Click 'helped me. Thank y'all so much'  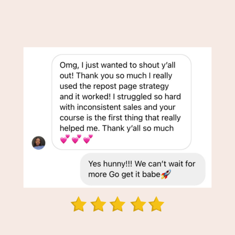coord(117,128)
